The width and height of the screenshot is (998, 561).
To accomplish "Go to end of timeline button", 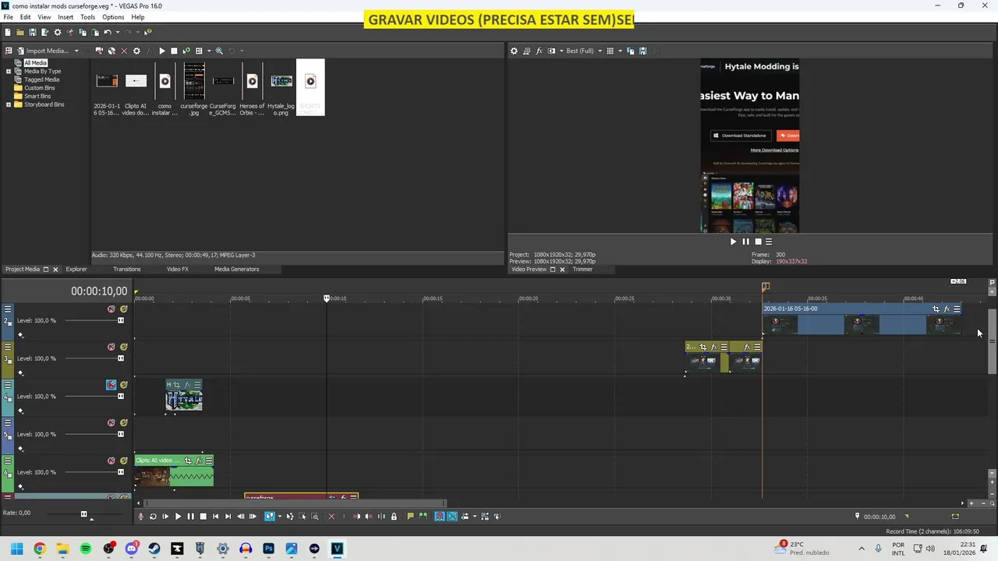I will (x=228, y=517).
